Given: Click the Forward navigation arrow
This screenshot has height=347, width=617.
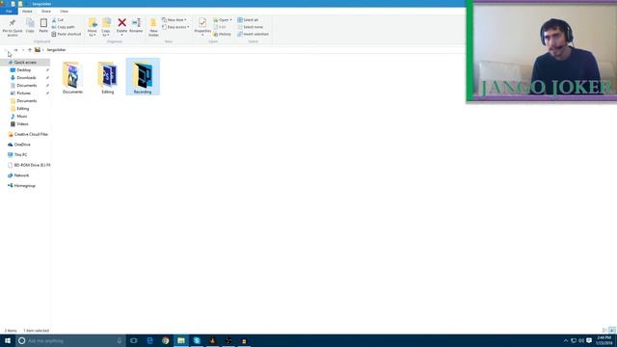Looking at the screenshot, I should click(x=15, y=50).
